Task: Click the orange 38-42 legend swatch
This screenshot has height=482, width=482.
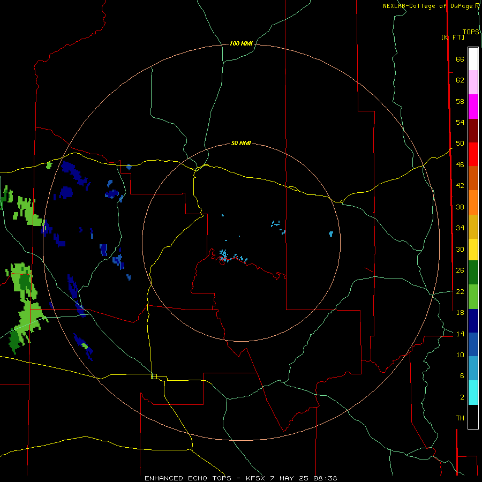Action: tap(473, 202)
